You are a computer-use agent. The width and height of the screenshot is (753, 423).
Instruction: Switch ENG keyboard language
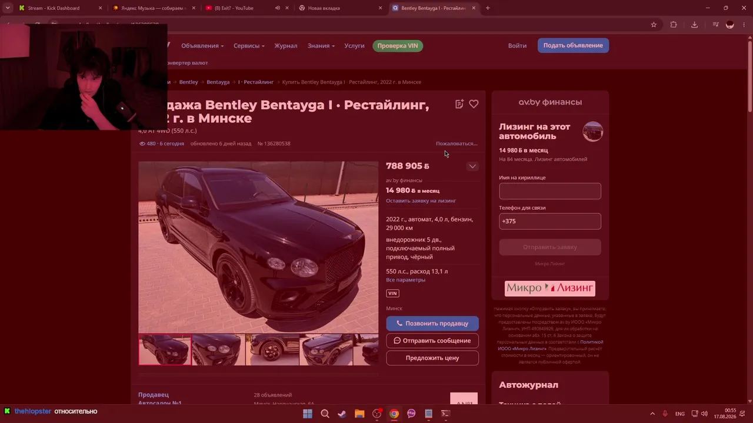click(680, 414)
